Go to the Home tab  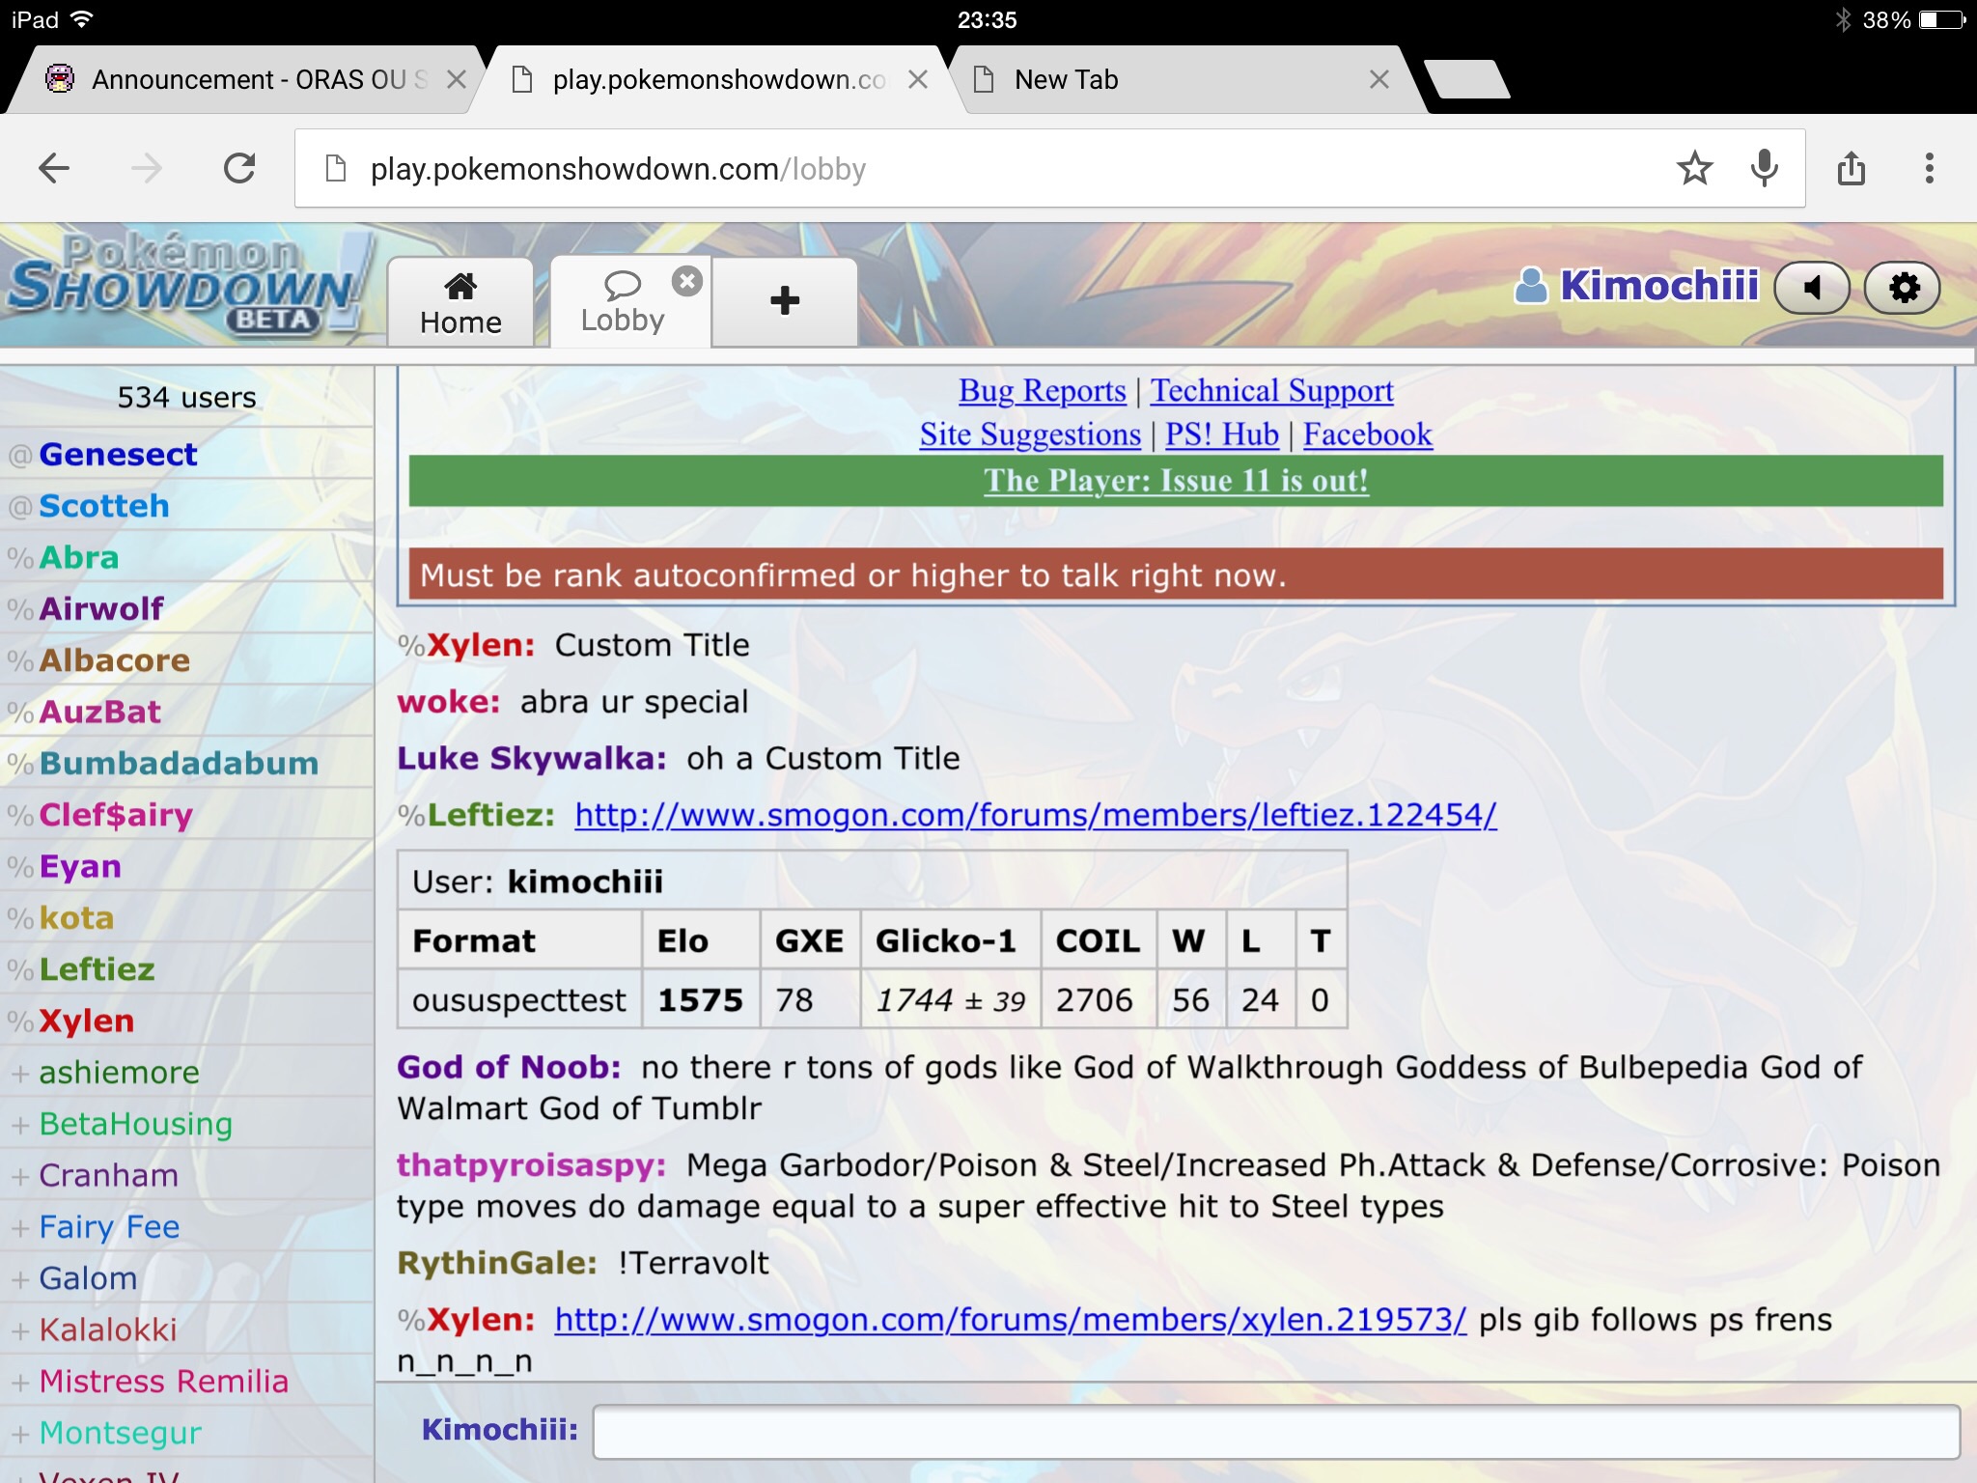(x=460, y=303)
